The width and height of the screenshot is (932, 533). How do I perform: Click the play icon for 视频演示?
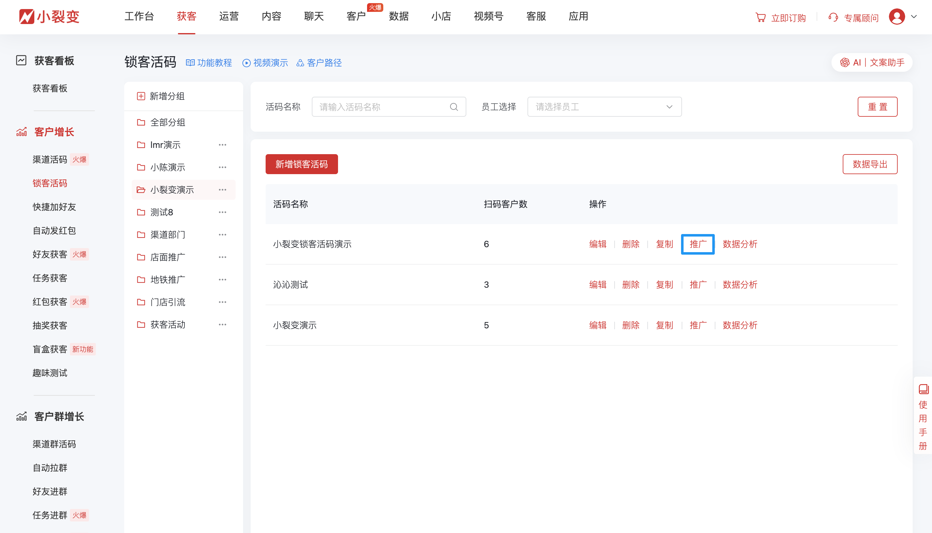coord(246,63)
